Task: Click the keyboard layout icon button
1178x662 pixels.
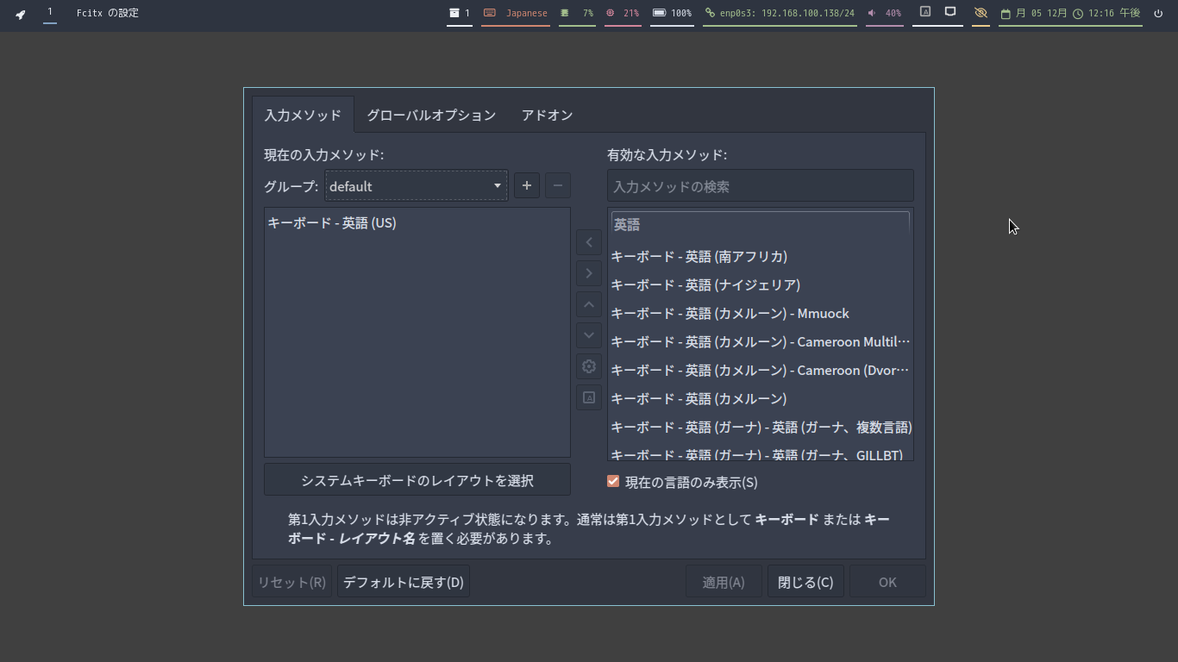Action: (x=589, y=397)
